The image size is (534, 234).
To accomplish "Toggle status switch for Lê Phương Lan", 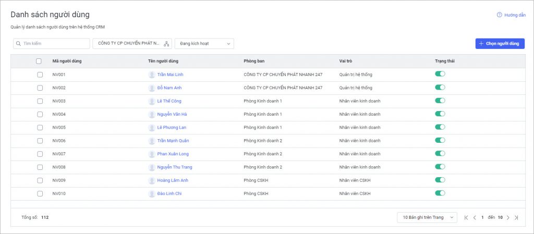I will click(440, 127).
